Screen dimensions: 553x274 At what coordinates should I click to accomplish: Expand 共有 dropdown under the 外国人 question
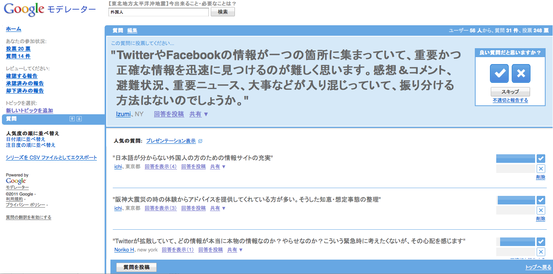coord(218,167)
